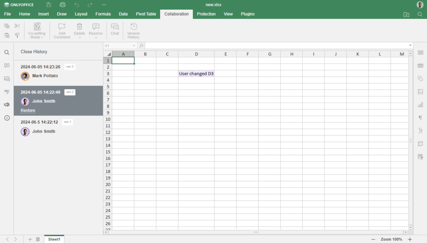This screenshot has height=243, width=427.
Task: Switch to the Pivot Table tab
Action: coord(146,14)
